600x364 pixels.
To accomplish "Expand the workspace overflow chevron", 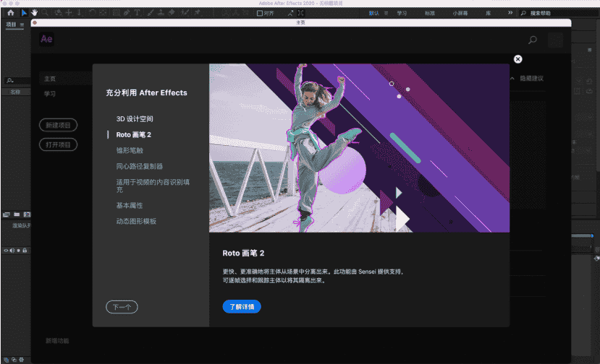I will (x=510, y=13).
